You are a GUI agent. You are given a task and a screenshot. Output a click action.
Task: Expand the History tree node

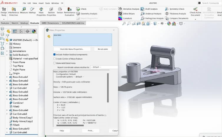[7, 44]
